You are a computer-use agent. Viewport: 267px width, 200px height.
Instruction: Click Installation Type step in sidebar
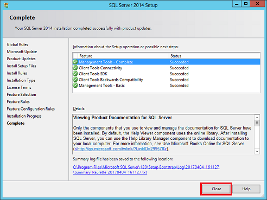pos(21,80)
